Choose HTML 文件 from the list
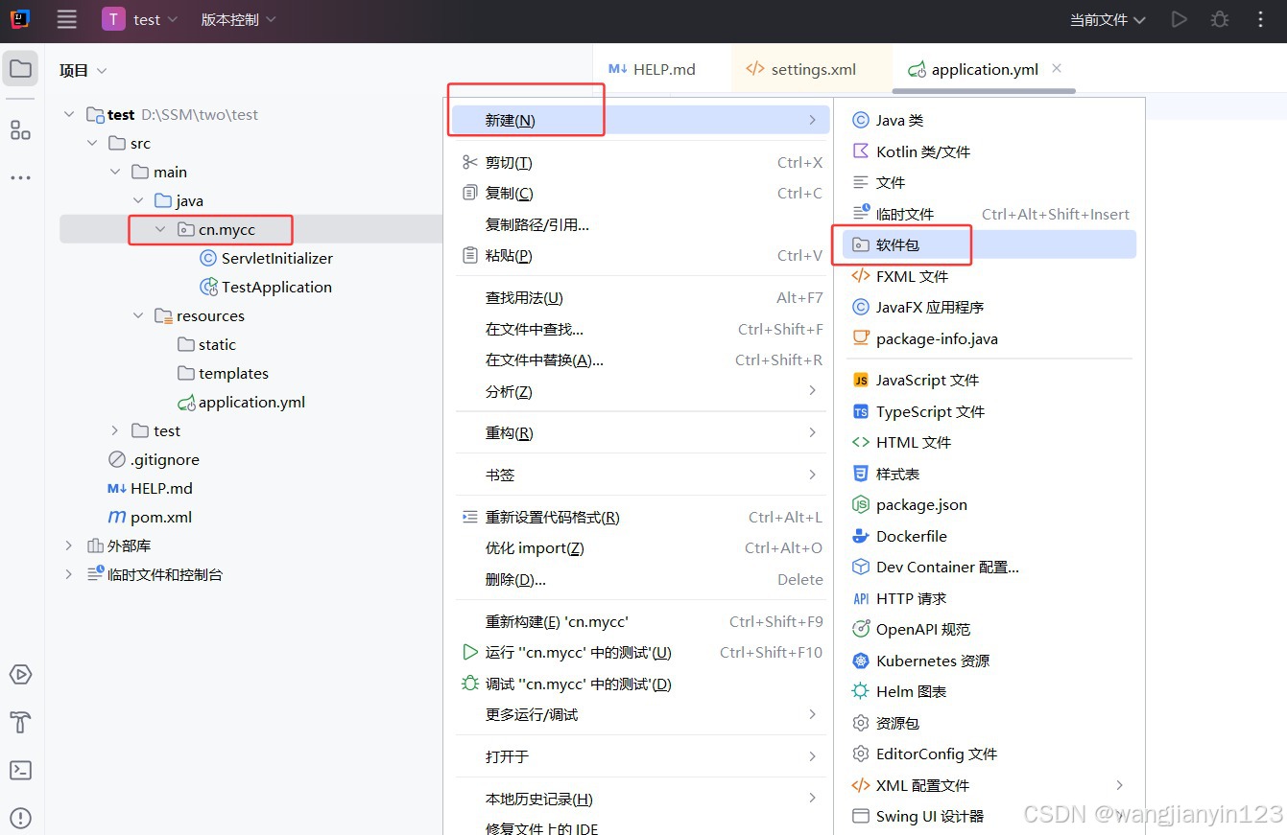The width and height of the screenshot is (1287, 835). (989, 442)
